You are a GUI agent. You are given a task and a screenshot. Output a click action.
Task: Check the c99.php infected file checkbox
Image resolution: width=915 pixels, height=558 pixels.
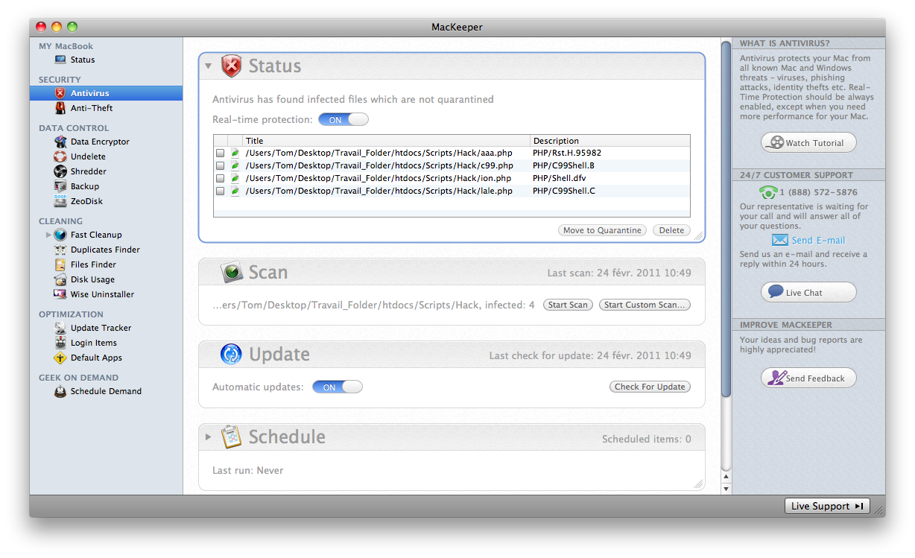[x=221, y=165]
